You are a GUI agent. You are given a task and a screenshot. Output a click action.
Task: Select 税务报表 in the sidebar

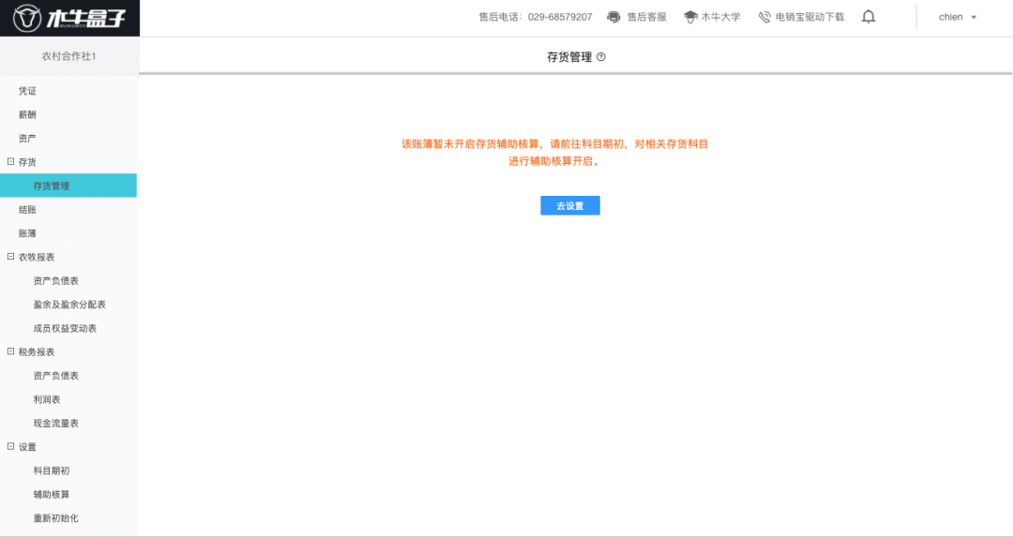coord(37,351)
